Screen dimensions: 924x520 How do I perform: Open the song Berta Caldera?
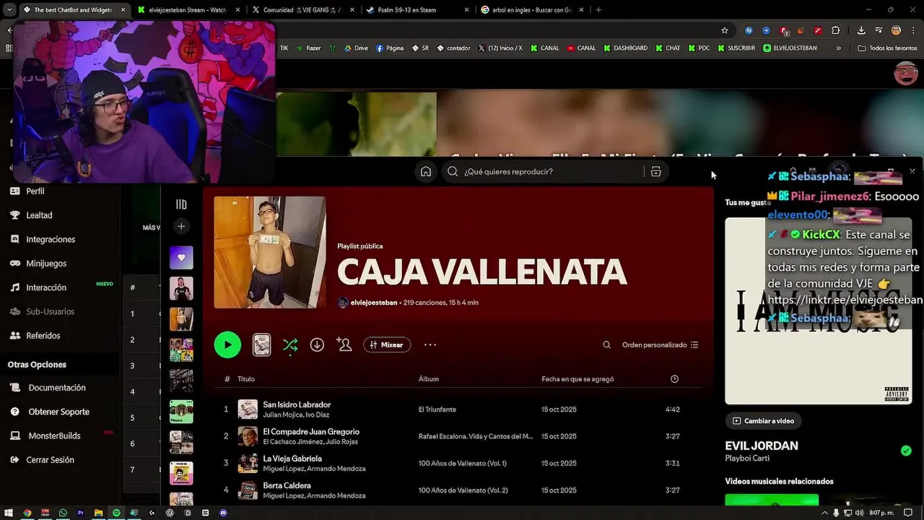point(287,485)
